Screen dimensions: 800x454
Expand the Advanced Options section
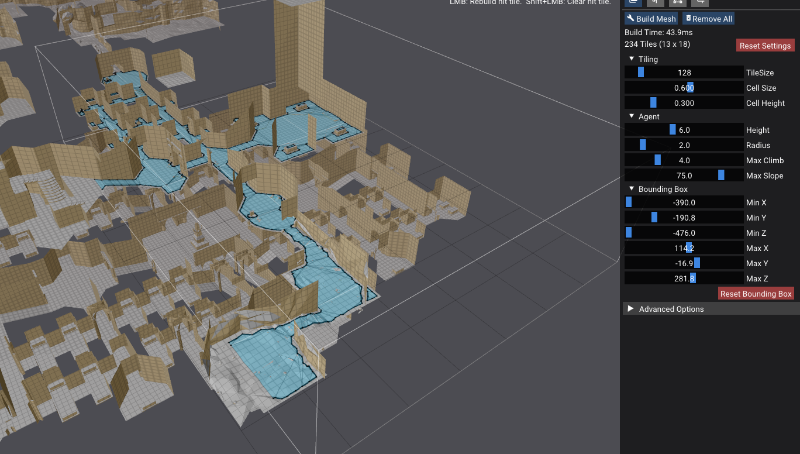click(630, 309)
